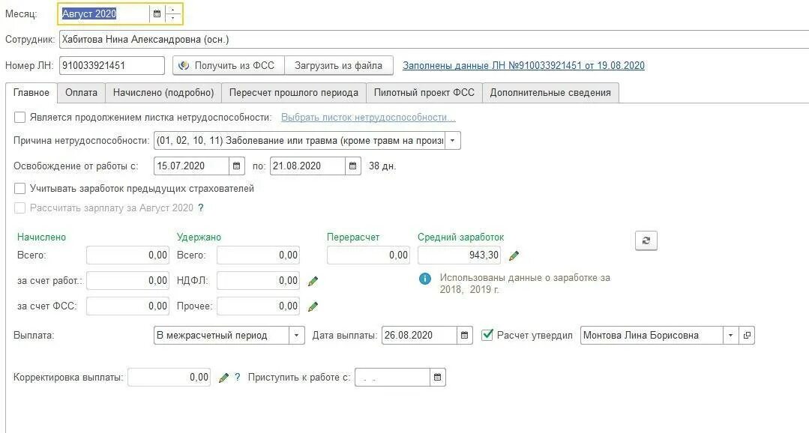Open calendar for Дата выплаты field
The width and height of the screenshot is (809, 433).
point(464,335)
